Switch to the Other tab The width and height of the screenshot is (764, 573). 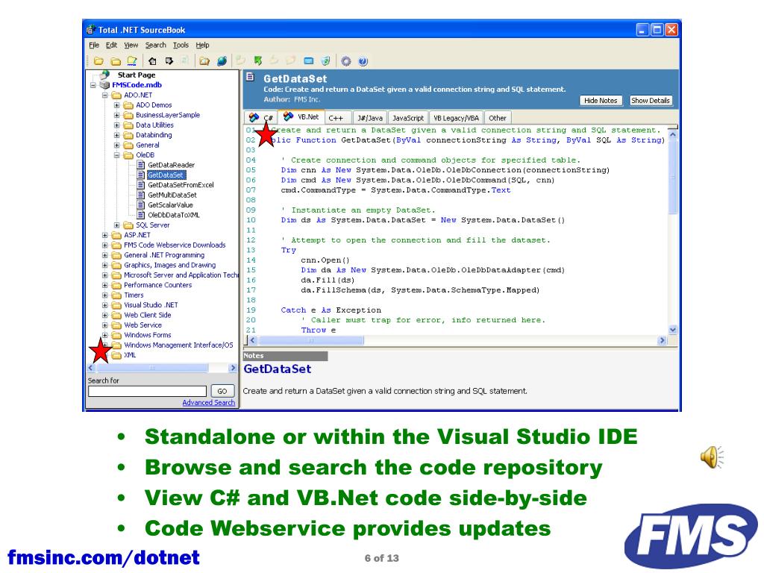pos(498,118)
